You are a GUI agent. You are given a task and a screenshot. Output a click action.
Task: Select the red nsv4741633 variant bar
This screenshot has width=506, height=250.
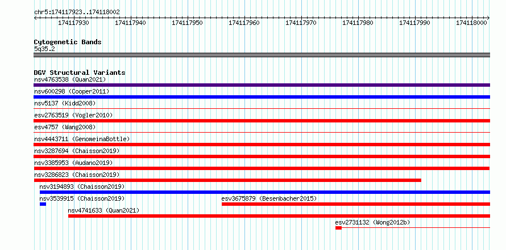pyautogui.click(x=279, y=216)
